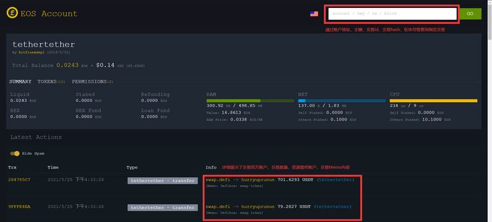Screen dimensions: 492x222
Task: Switch to the SUMMARY tab
Action: [20, 82]
